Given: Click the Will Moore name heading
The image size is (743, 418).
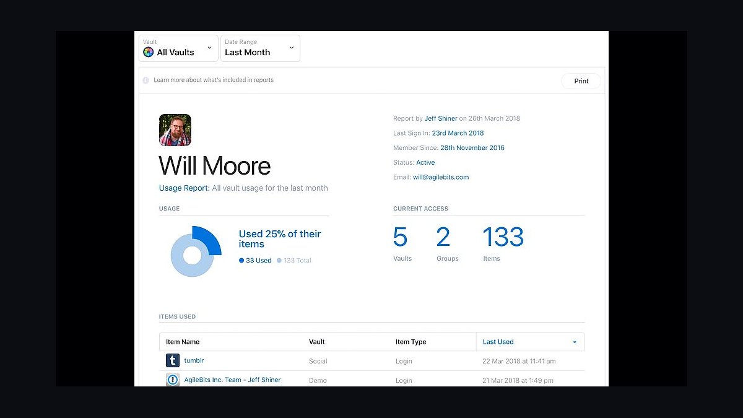Looking at the screenshot, I should 215,166.
